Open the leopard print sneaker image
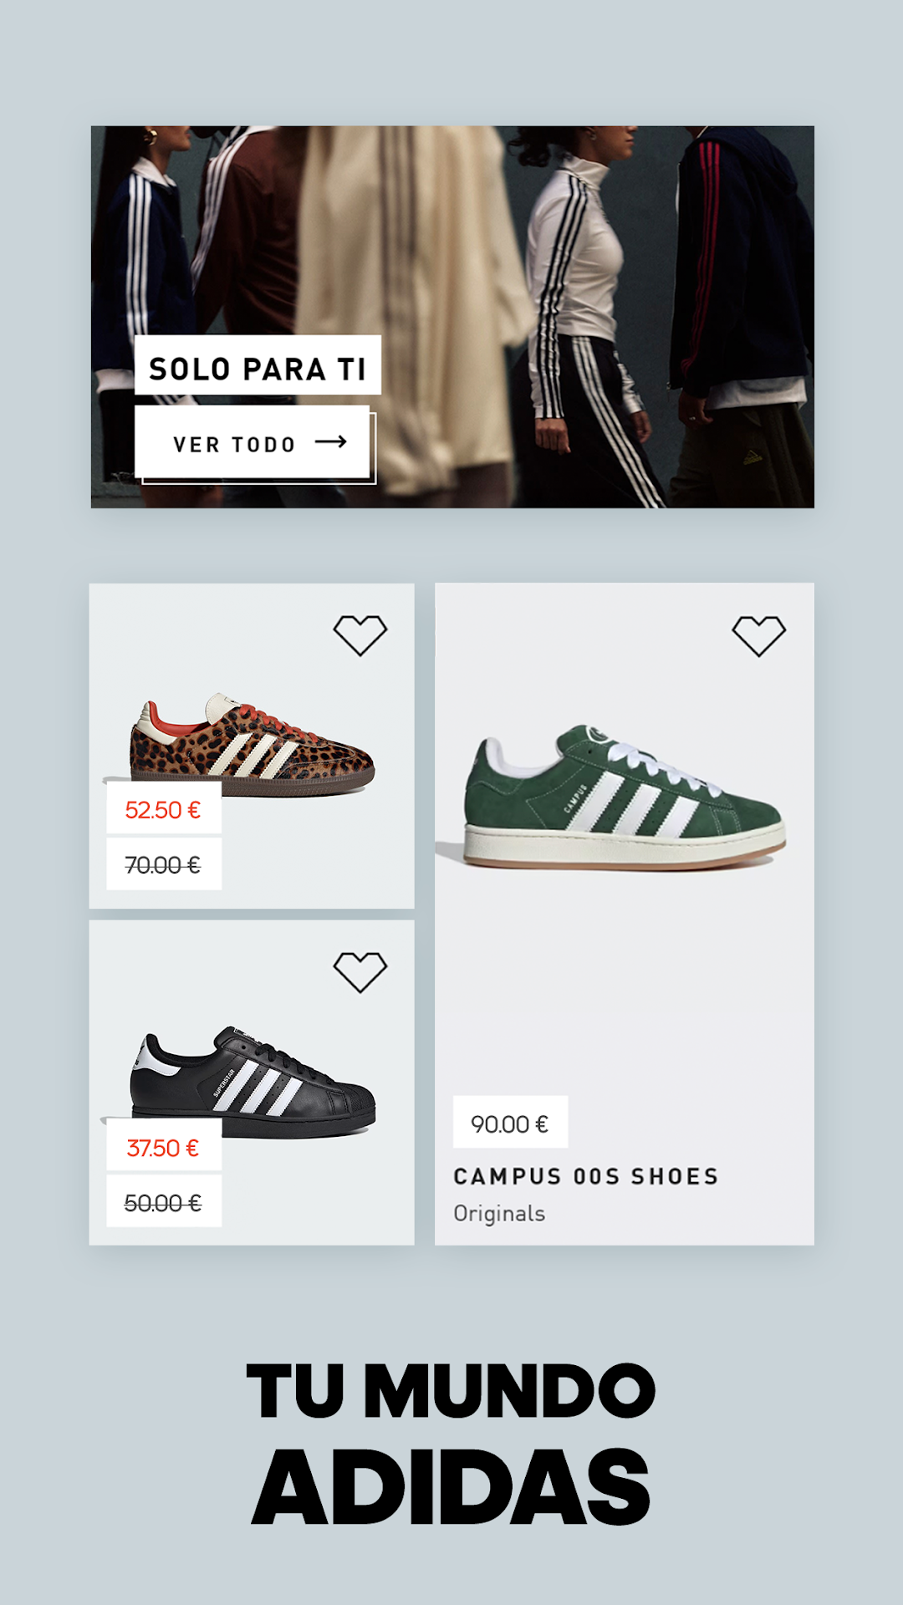The height and width of the screenshot is (1605, 903). (252, 744)
